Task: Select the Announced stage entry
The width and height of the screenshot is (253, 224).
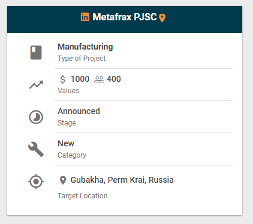Action: click(x=79, y=111)
